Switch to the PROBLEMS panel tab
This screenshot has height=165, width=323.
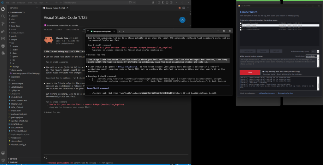click(x=48, y=30)
